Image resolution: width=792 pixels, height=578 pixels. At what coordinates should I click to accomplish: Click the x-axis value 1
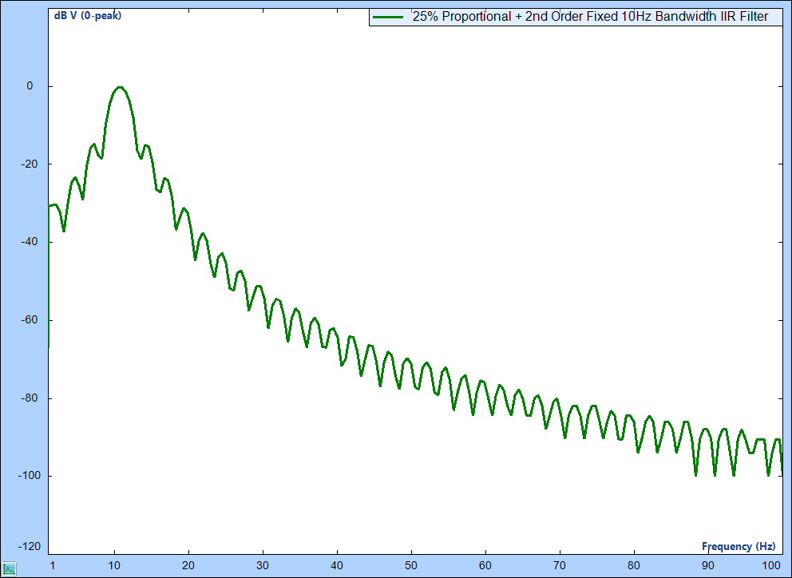click(52, 565)
